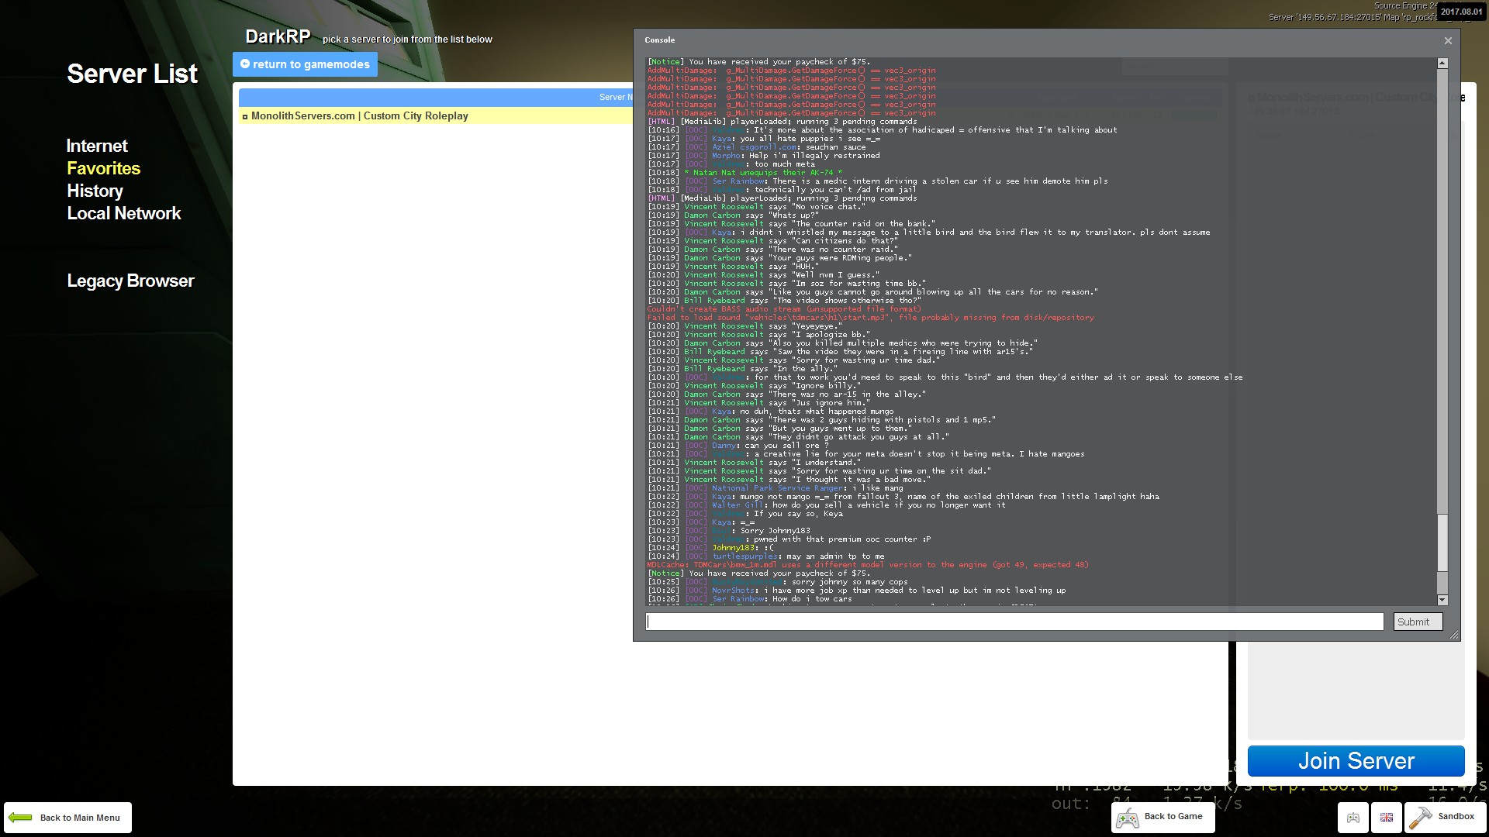Open the Legacy Browser
1489x837 pixels.
130,281
